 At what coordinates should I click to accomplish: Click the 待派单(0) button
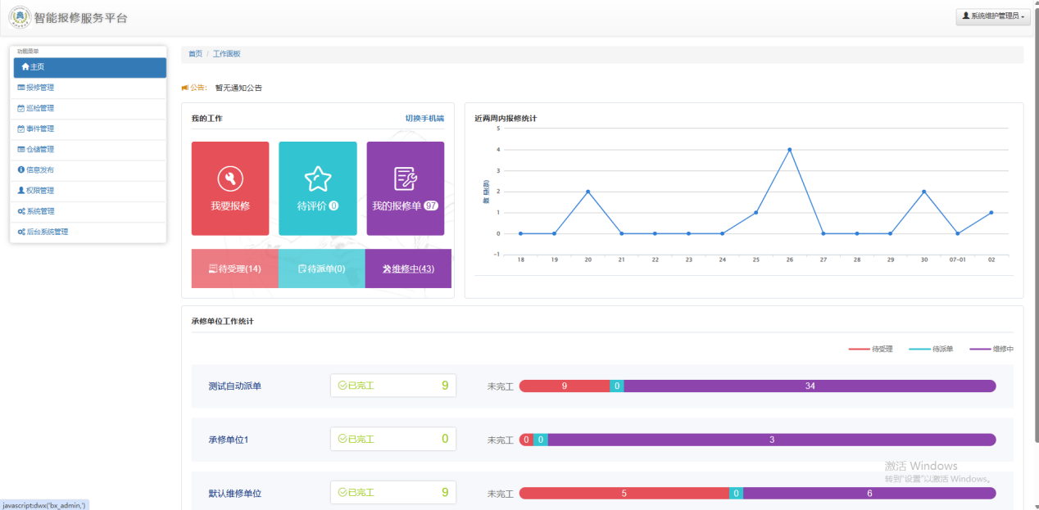click(322, 269)
